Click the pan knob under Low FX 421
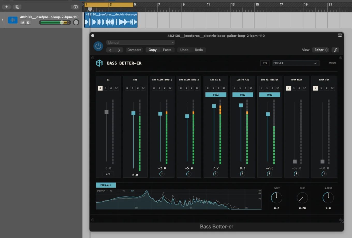The image size is (352, 238). (242, 174)
